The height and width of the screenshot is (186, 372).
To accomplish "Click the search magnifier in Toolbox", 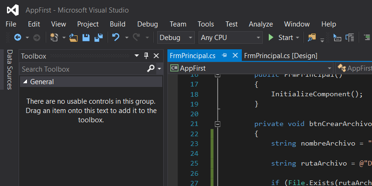I will tap(151, 69).
